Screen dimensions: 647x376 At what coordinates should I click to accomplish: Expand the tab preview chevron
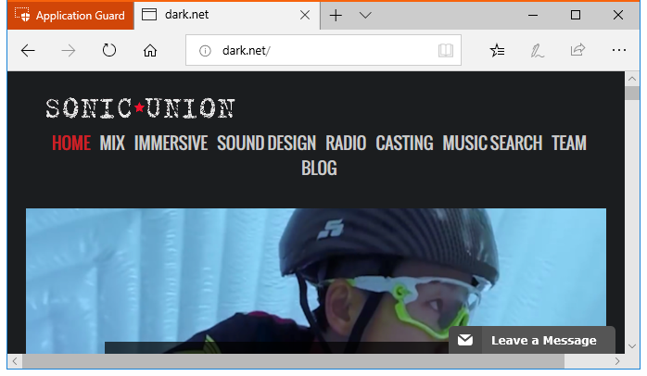click(x=365, y=15)
